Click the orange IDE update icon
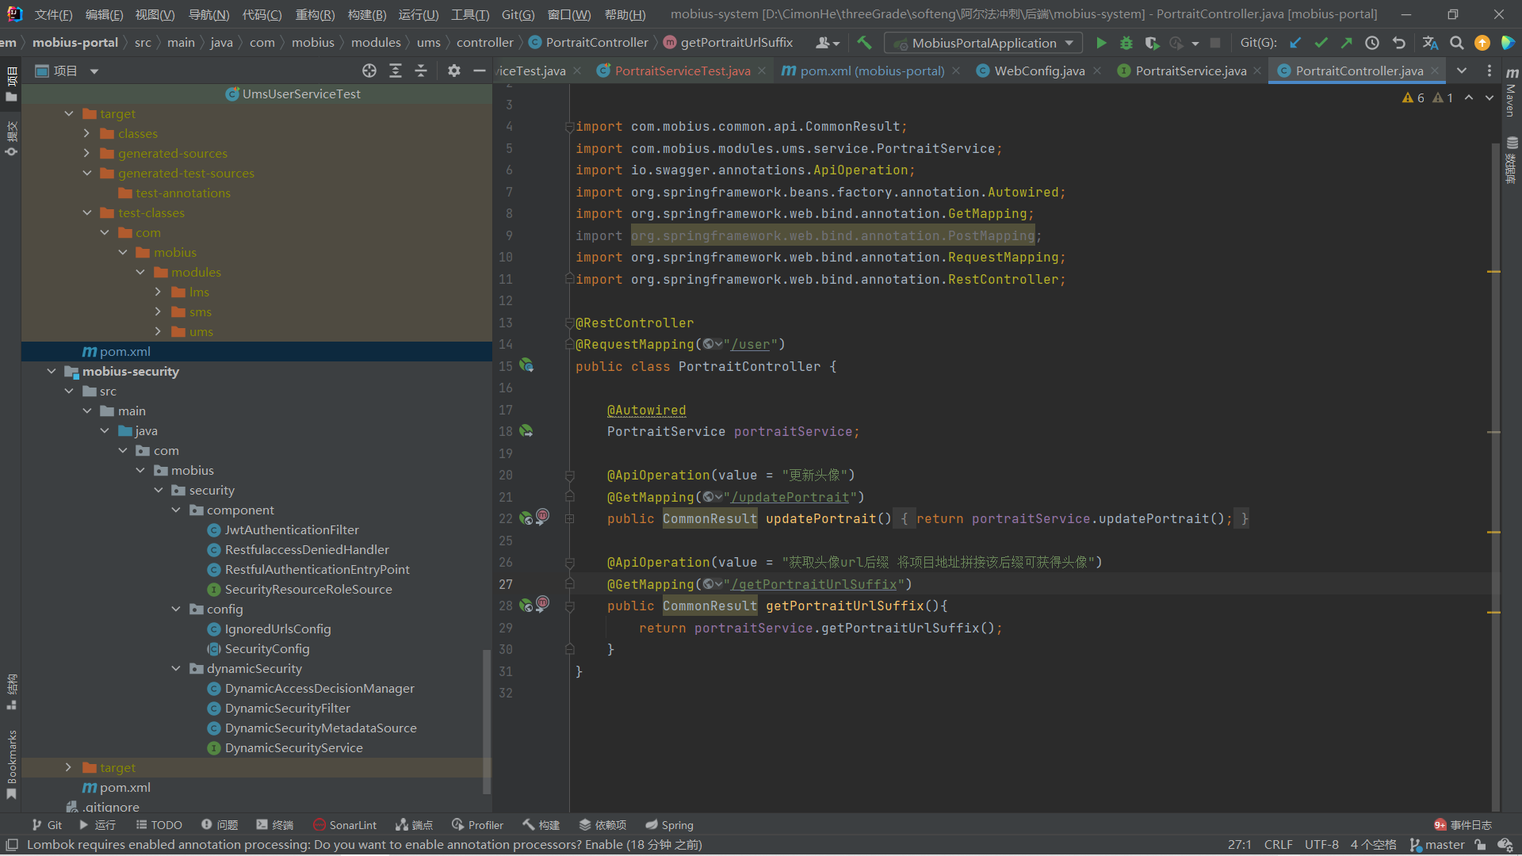The height and width of the screenshot is (856, 1522). 1482,44
